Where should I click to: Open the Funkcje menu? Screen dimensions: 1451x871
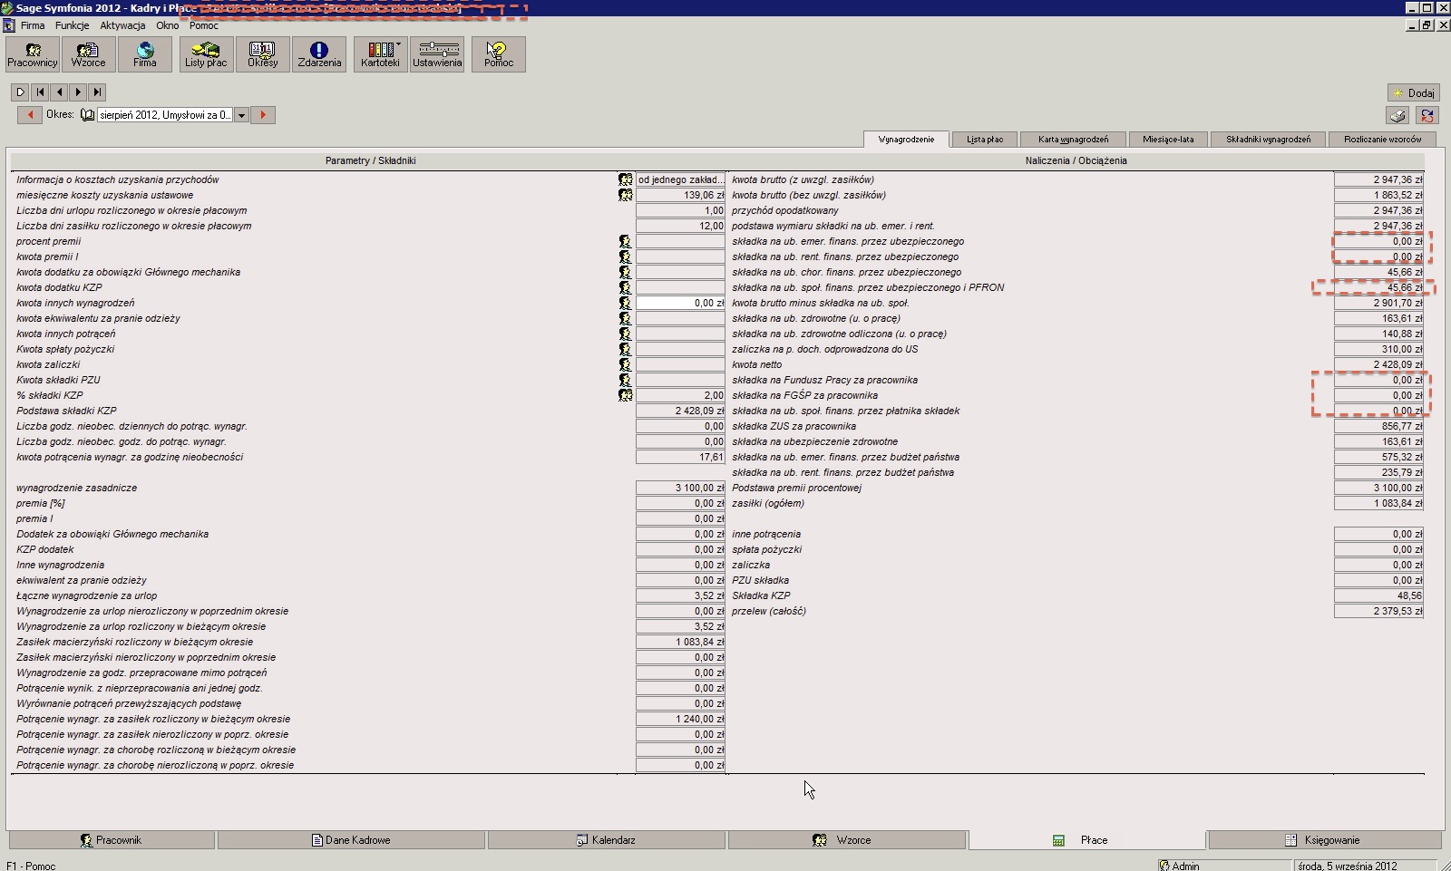pos(72,25)
